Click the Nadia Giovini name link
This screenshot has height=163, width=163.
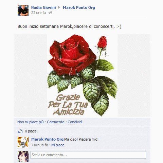[x=43, y=7]
